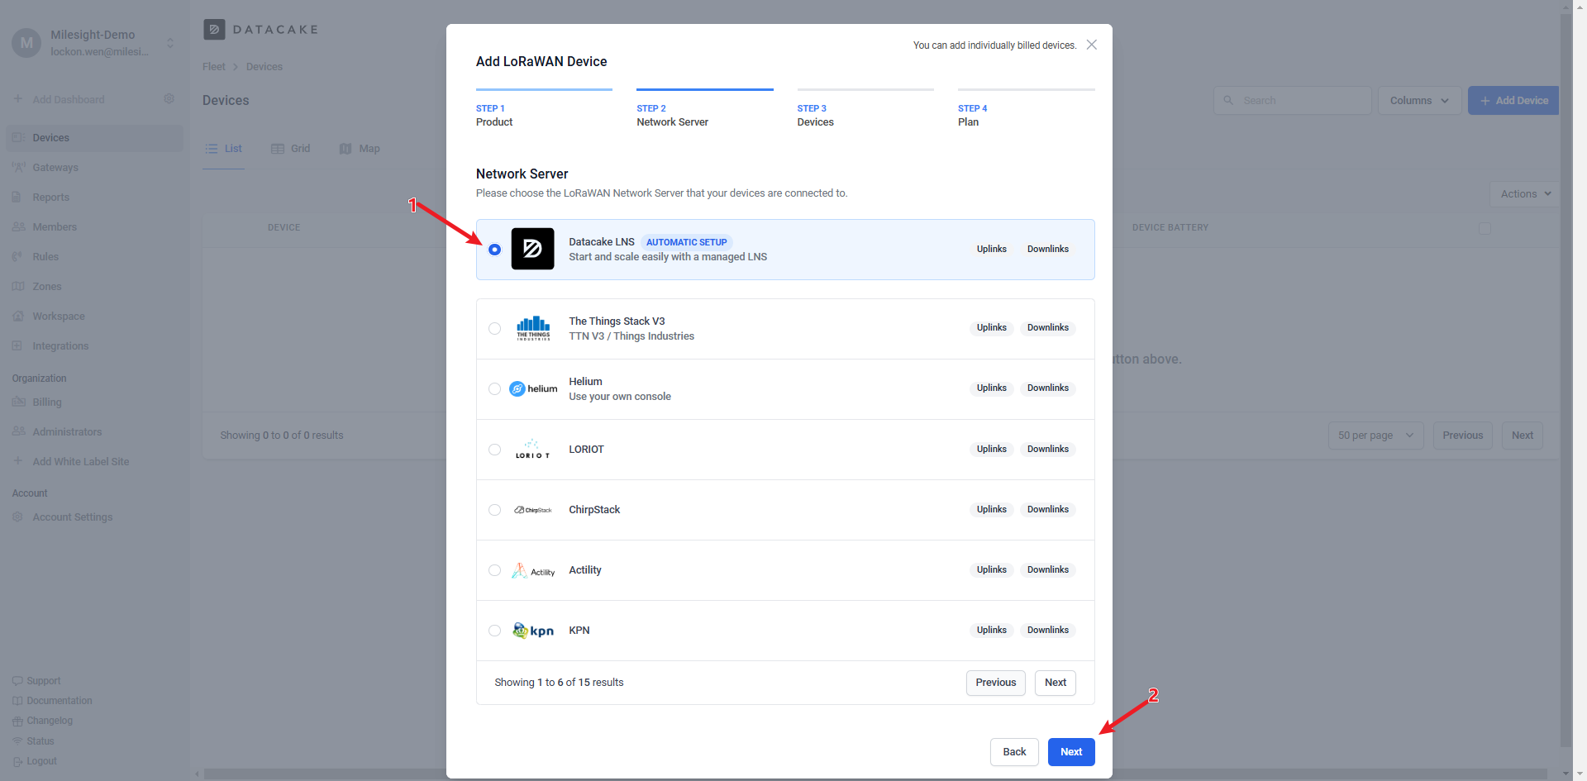Click the Actility logo

tap(533, 570)
